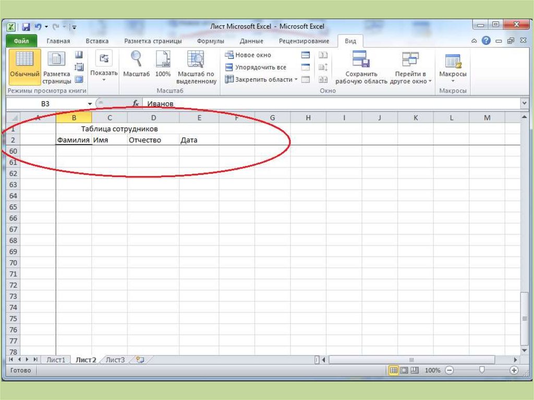Click zoom in plus button

(514, 370)
